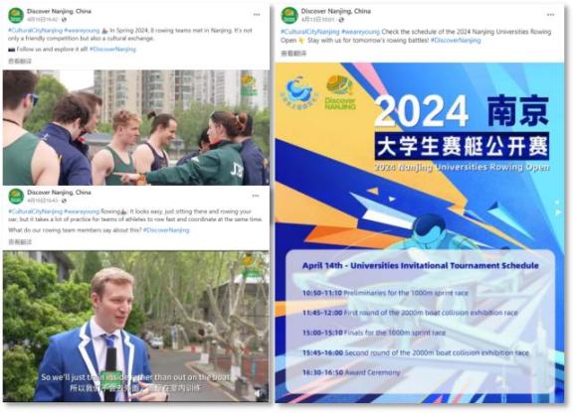
Task: Open the #CulturalCityNanjing hashtag in the top-left post
Action: [35, 31]
